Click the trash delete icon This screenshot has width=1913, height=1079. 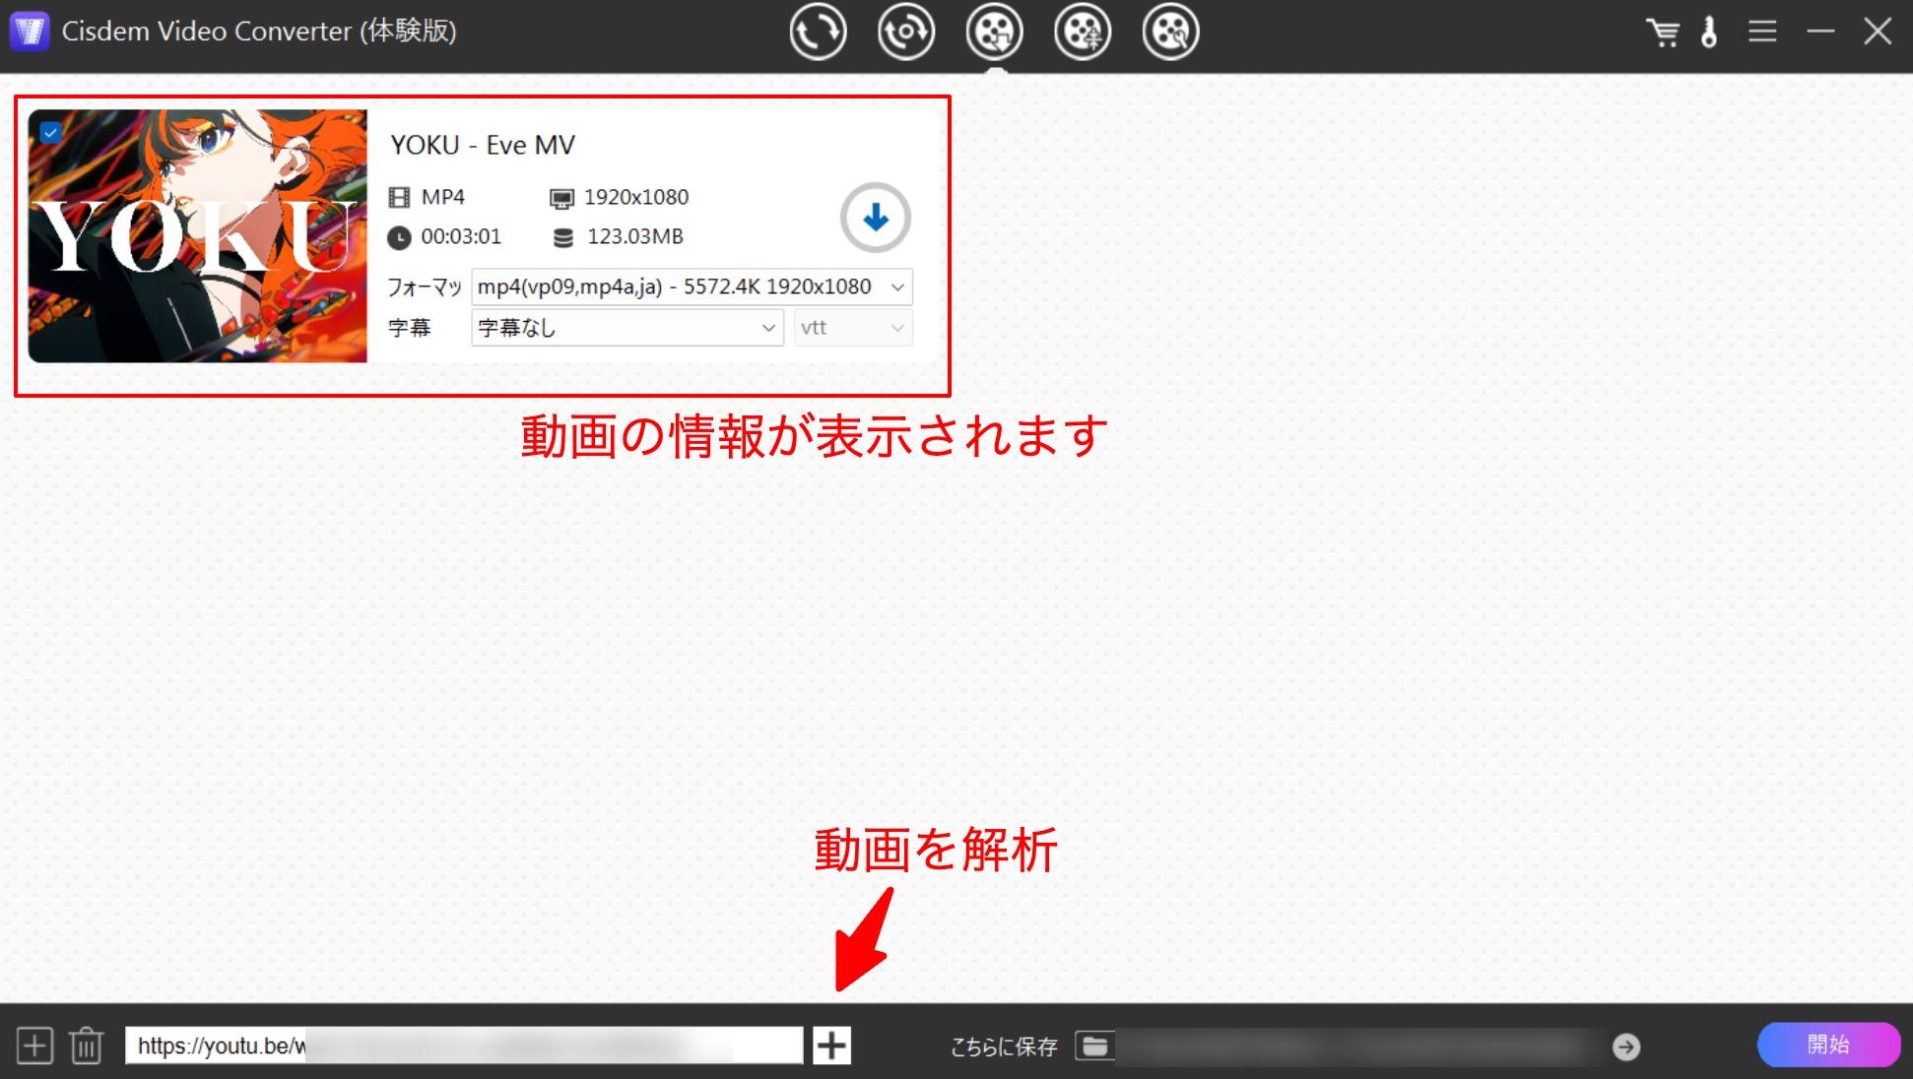[x=87, y=1046]
